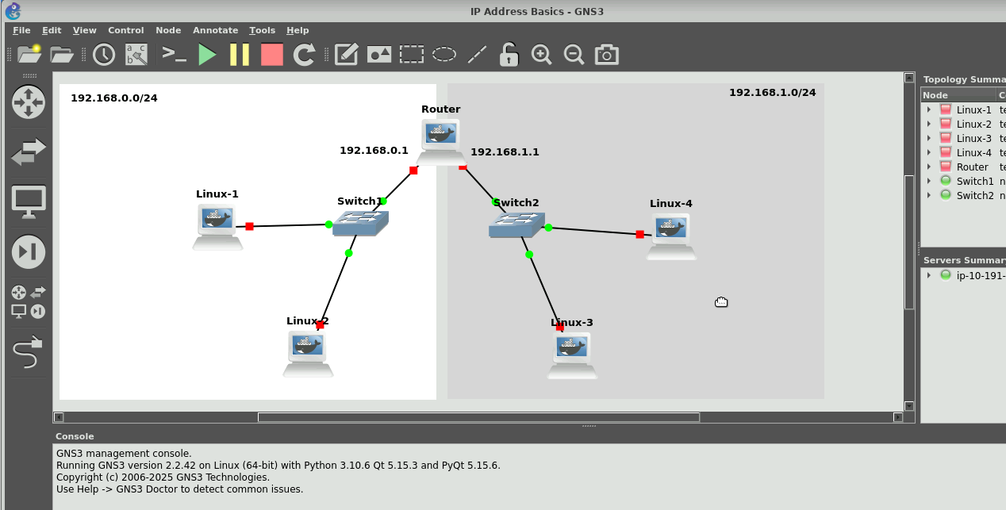Take a screenshot with the camera icon
The width and height of the screenshot is (1006, 510).
pos(607,55)
